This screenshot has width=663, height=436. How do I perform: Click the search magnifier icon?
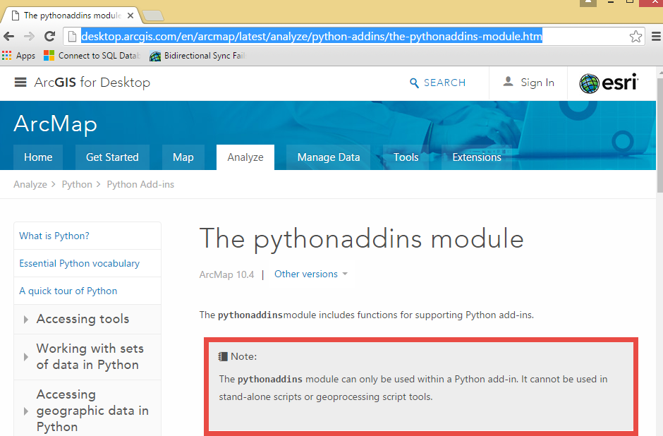coord(415,83)
